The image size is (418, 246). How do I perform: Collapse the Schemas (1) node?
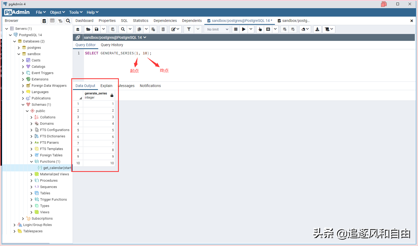coord(23,105)
